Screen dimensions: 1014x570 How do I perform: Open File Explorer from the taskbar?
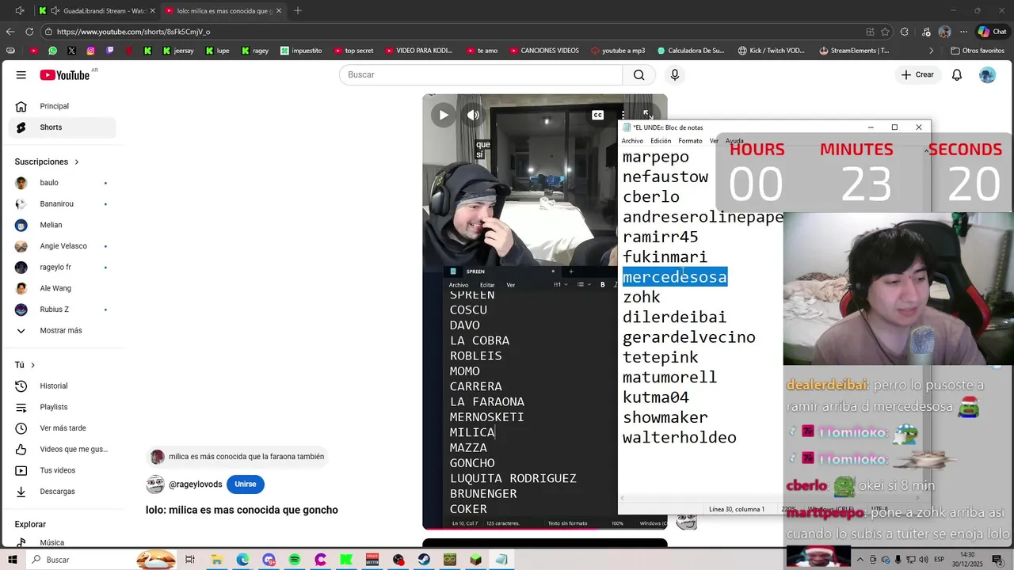pos(216,560)
